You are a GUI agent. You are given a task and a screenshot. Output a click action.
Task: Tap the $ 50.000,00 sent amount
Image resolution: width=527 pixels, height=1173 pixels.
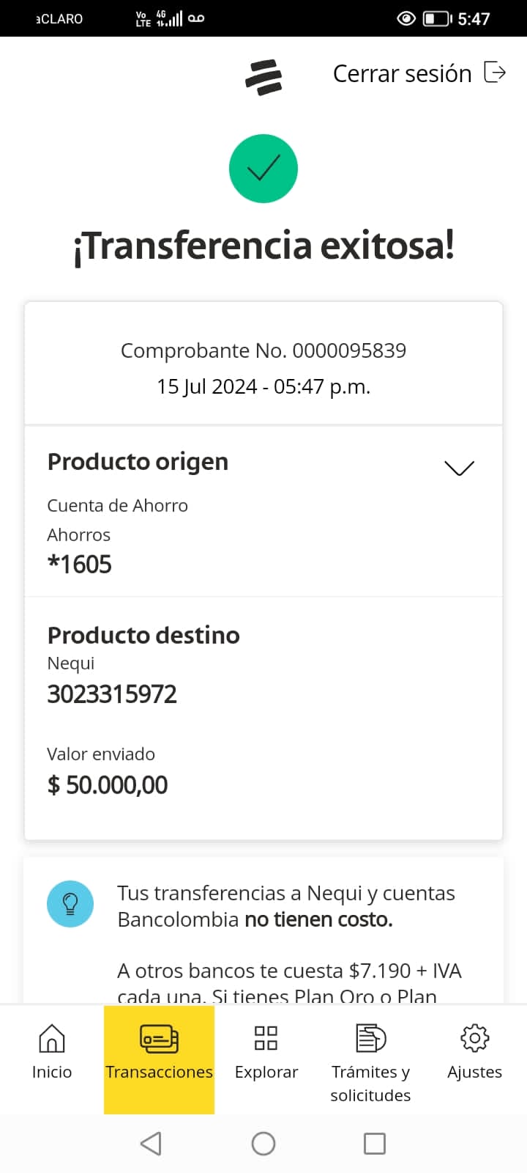108,785
